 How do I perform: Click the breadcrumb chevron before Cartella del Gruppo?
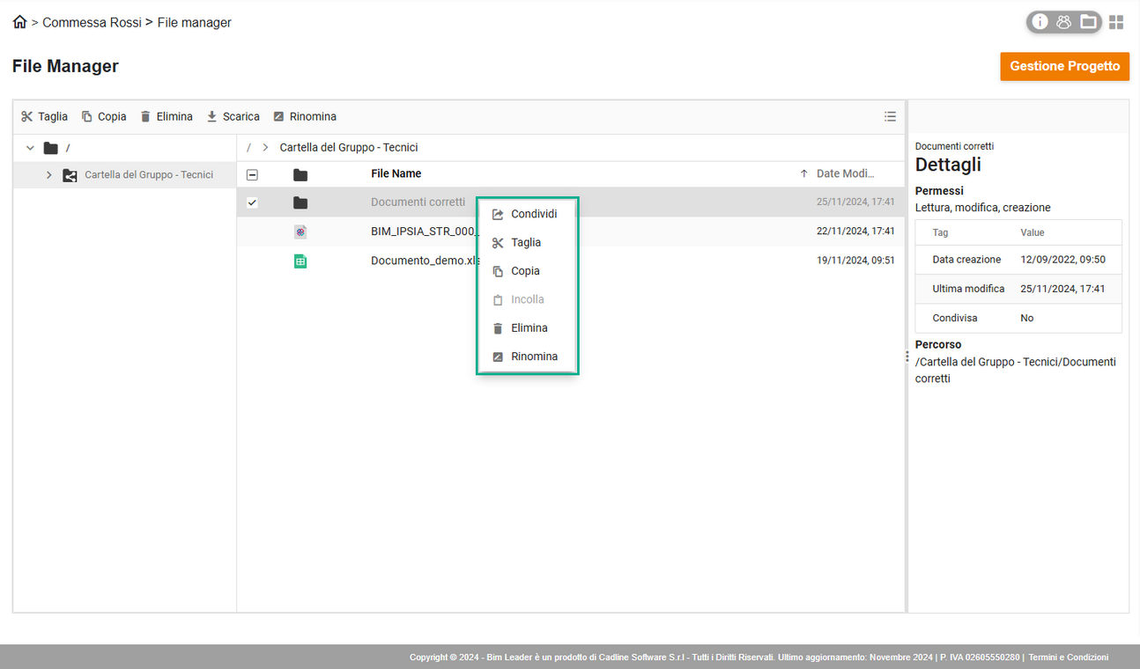(x=265, y=147)
